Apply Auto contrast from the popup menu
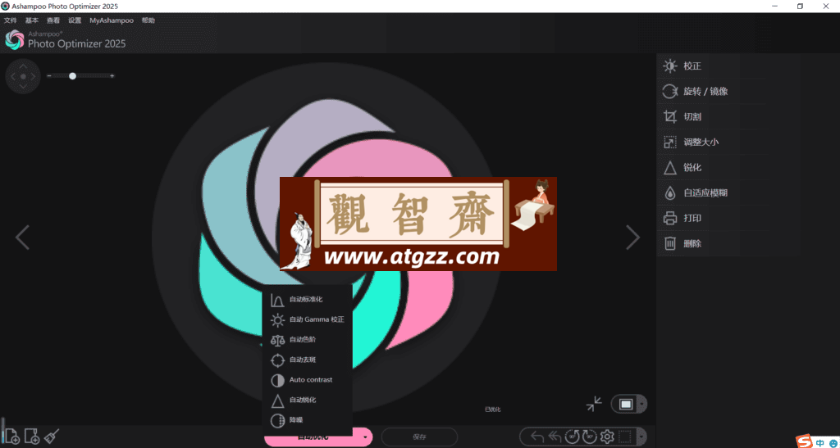The image size is (840, 448). (307, 379)
